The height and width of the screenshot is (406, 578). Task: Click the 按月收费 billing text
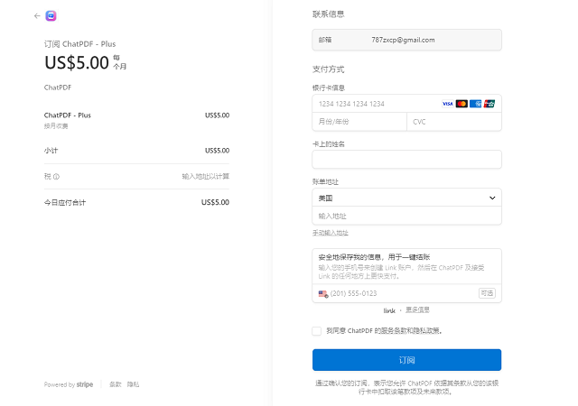56,126
